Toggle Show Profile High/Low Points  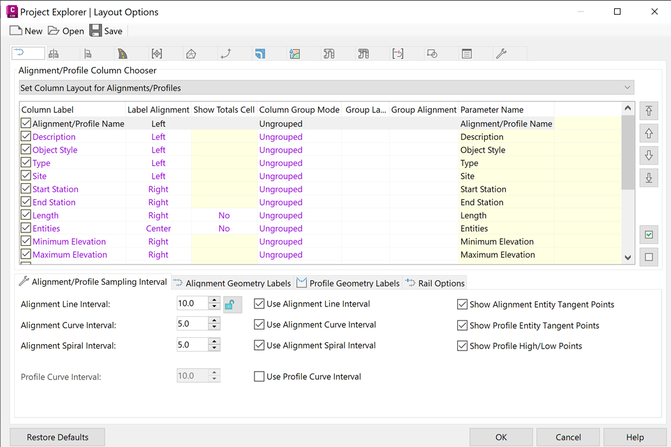pos(462,346)
